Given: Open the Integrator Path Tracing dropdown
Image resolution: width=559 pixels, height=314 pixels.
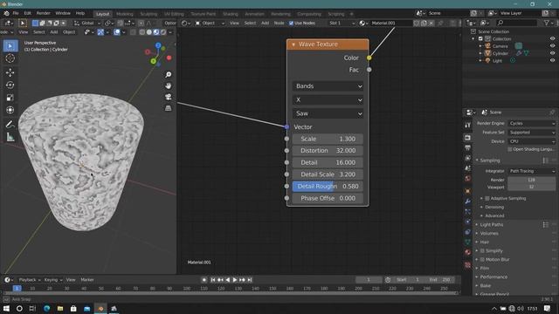Looking at the screenshot, I should coord(532,171).
